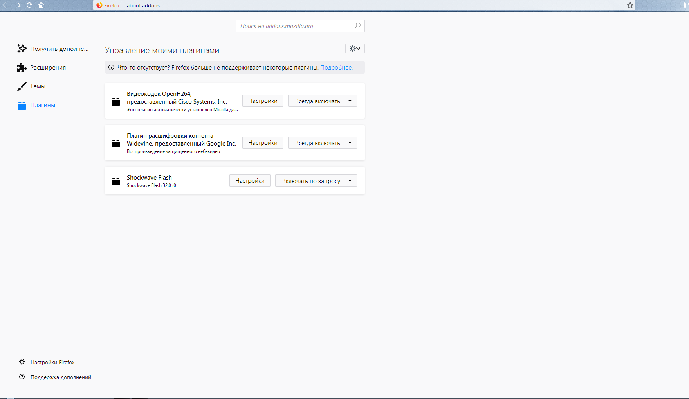Image resolution: width=689 pixels, height=399 pixels.
Task: Click the Get Add-ons sparkle icon
Action: click(22, 49)
